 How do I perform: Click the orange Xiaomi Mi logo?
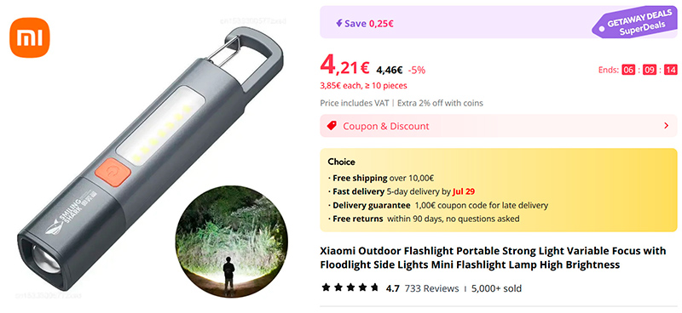pos(30,37)
